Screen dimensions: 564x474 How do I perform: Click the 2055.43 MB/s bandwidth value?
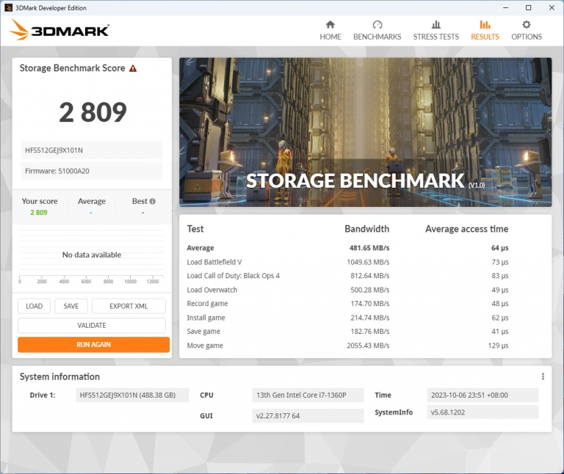coord(368,346)
